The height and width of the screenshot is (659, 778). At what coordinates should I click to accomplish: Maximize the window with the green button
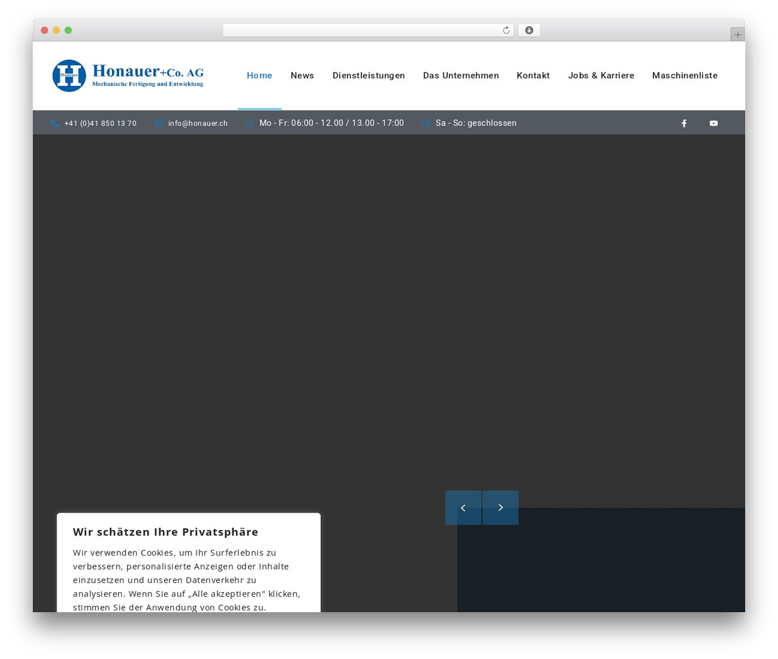pyautogui.click(x=68, y=30)
